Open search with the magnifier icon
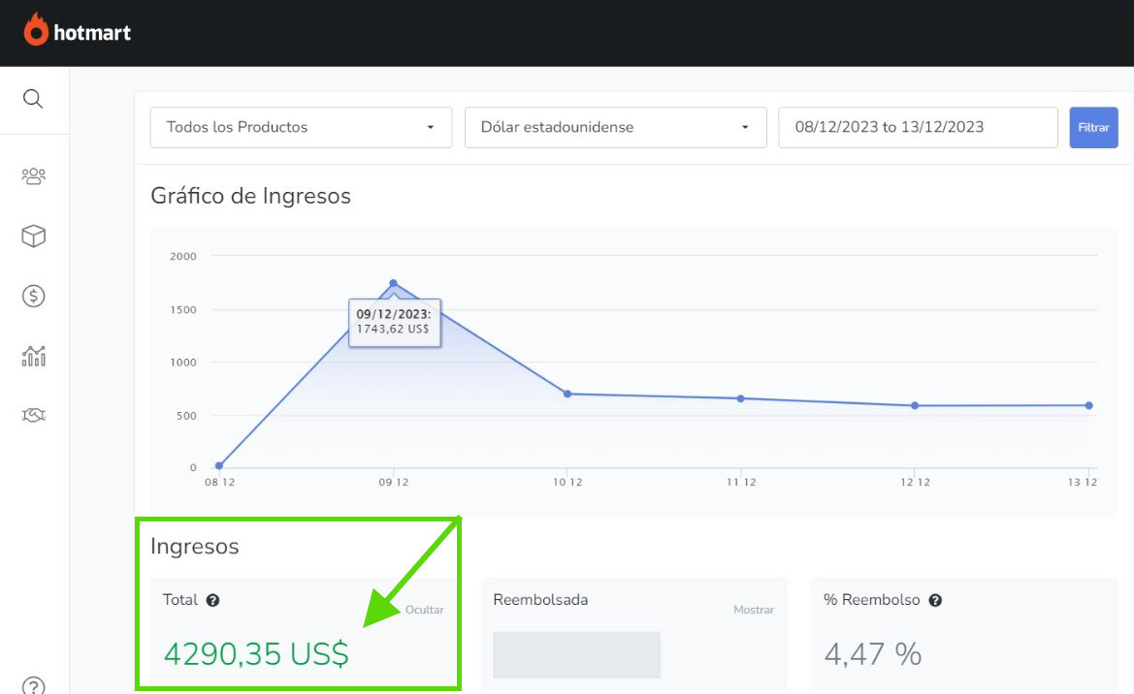Screen dimensions: 1134x694 [x=33, y=100]
